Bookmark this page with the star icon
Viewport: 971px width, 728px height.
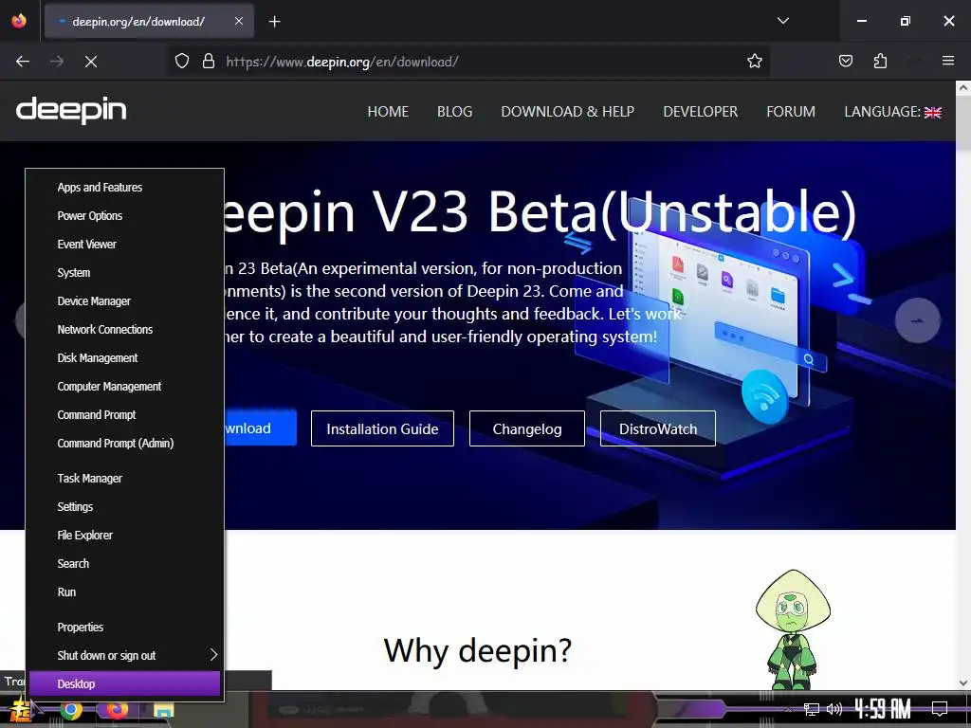(x=754, y=62)
